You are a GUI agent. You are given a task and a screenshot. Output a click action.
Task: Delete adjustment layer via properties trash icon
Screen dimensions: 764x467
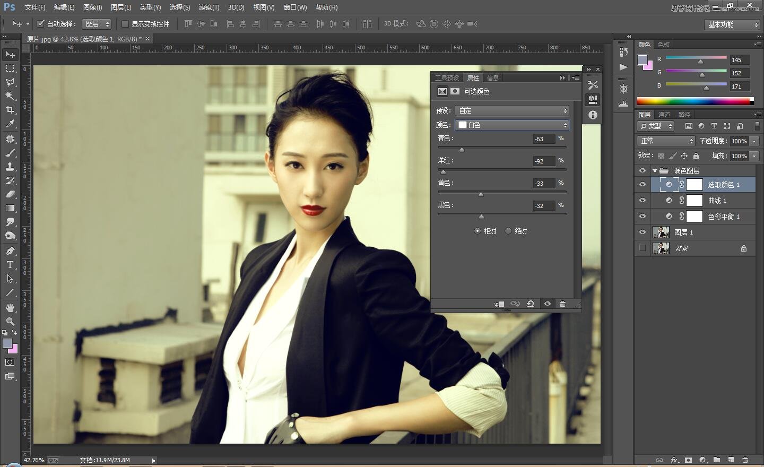(x=562, y=304)
